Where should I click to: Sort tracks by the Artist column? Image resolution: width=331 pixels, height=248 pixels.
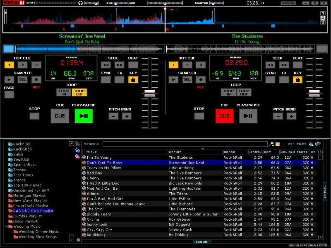(195, 152)
